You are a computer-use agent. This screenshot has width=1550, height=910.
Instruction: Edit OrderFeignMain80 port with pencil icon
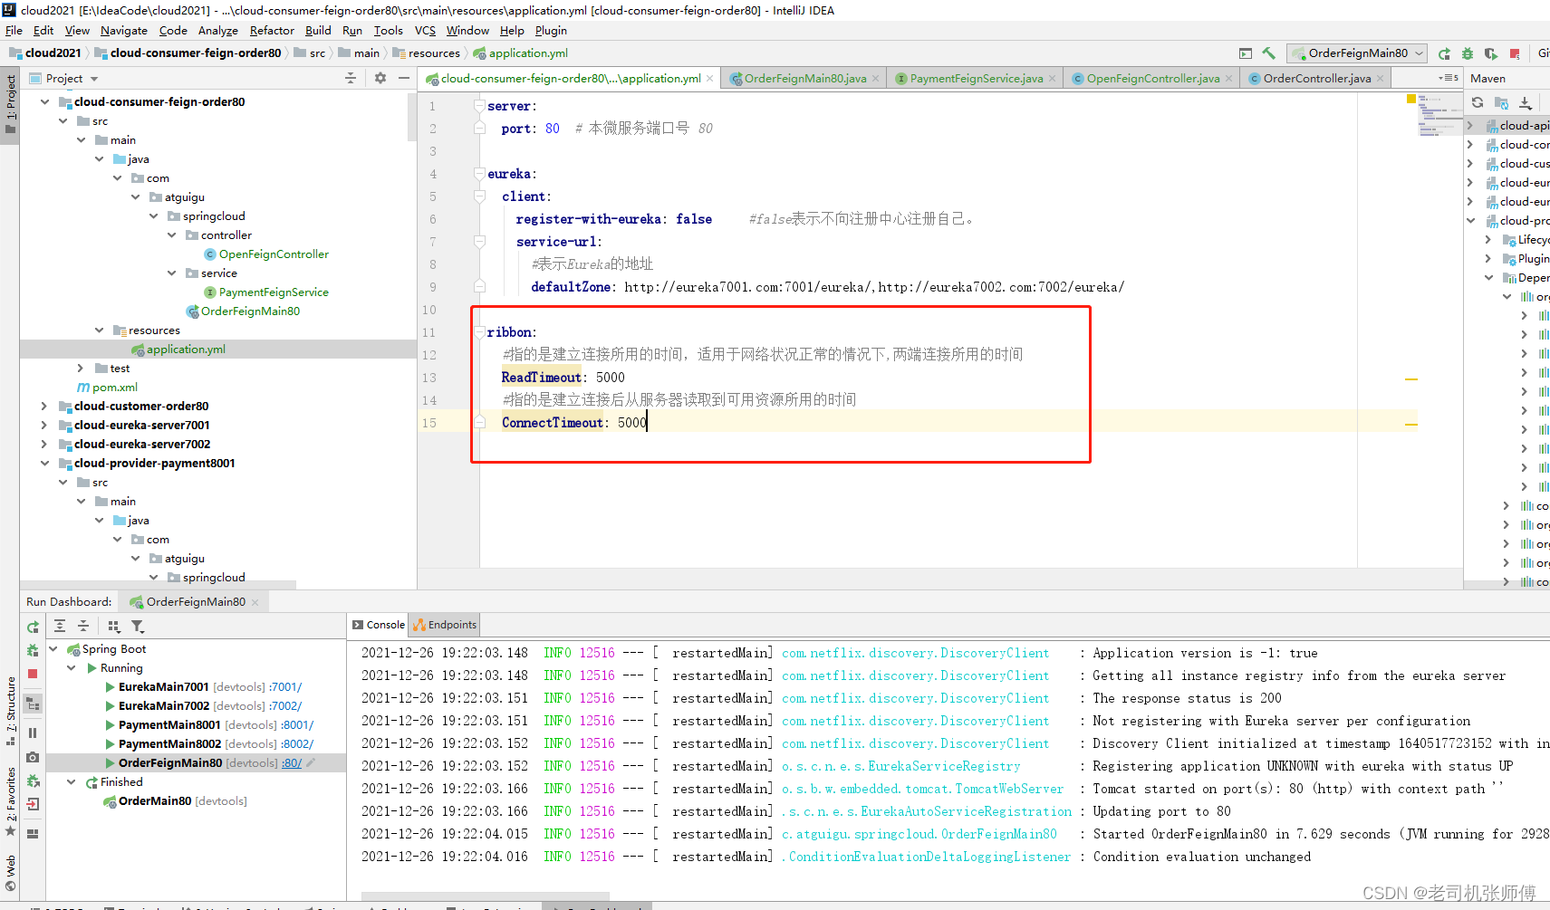[311, 762]
